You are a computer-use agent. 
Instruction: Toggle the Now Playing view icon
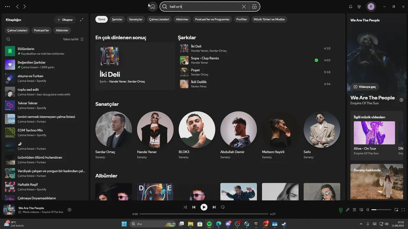(341, 210)
